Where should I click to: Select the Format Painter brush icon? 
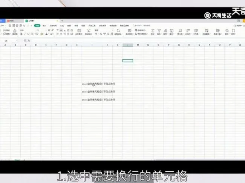[15, 30]
